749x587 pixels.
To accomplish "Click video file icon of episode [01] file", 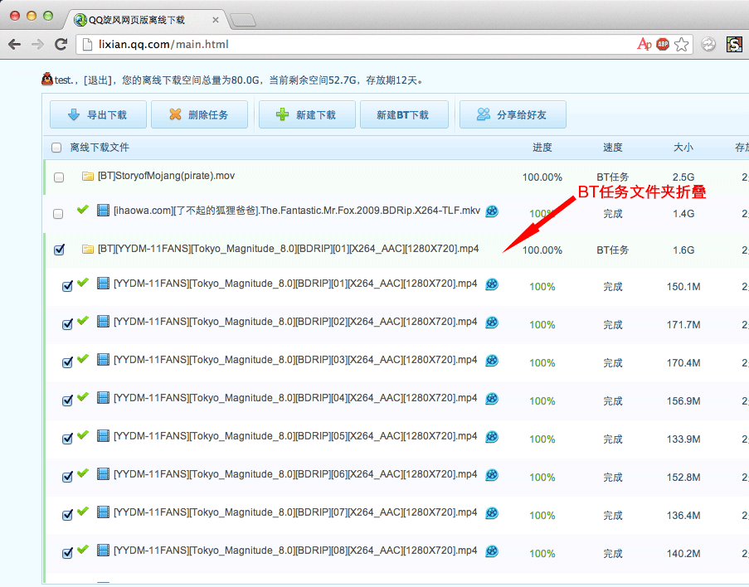I will click(x=103, y=284).
